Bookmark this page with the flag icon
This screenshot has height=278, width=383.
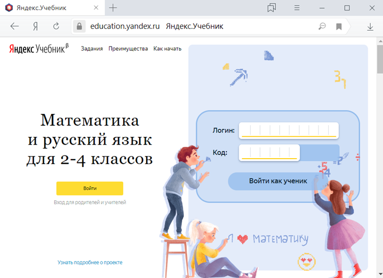pyautogui.click(x=339, y=26)
